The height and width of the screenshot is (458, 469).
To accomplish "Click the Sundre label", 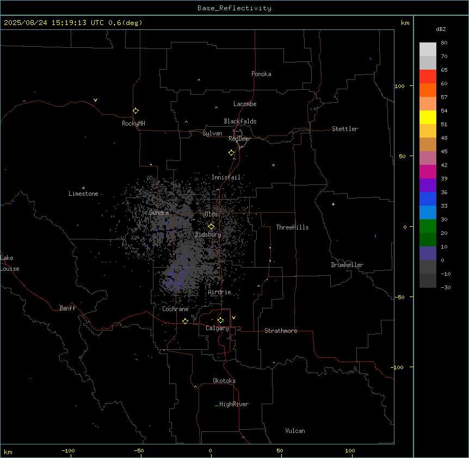I will (159, 213).
